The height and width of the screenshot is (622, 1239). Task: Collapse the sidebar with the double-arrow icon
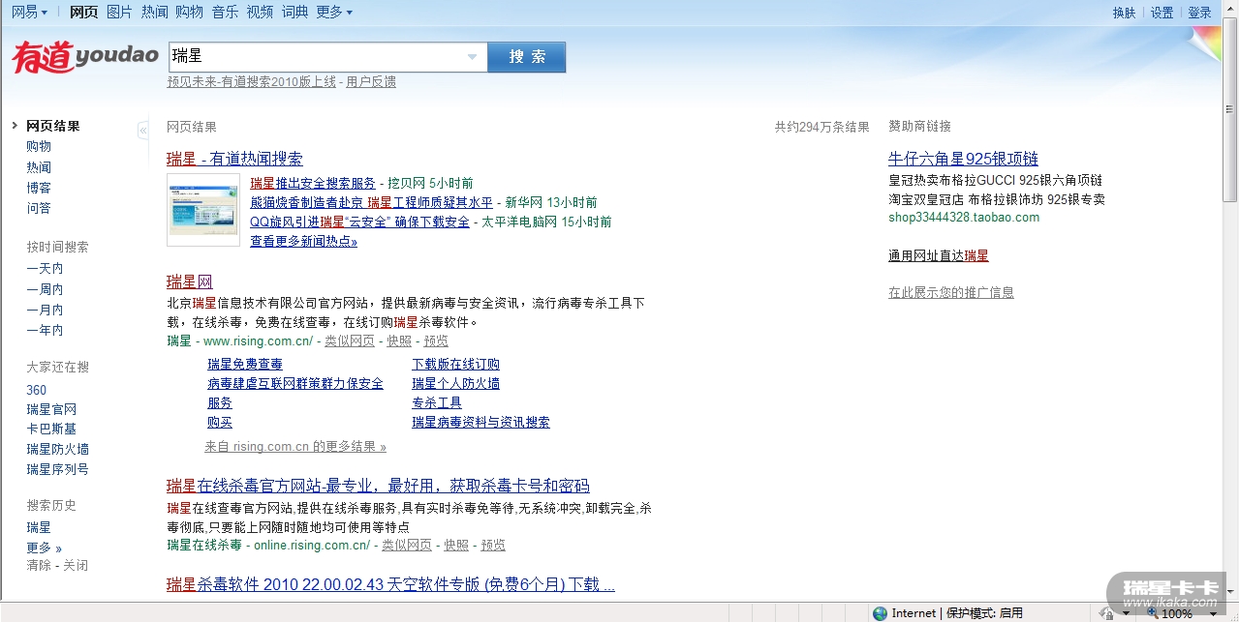(143, 130)
